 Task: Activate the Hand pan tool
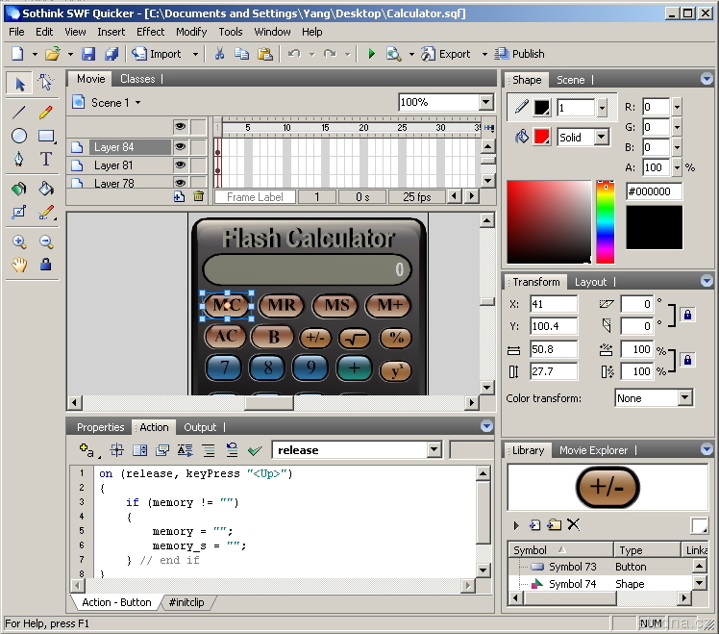[x=19, y=265]
